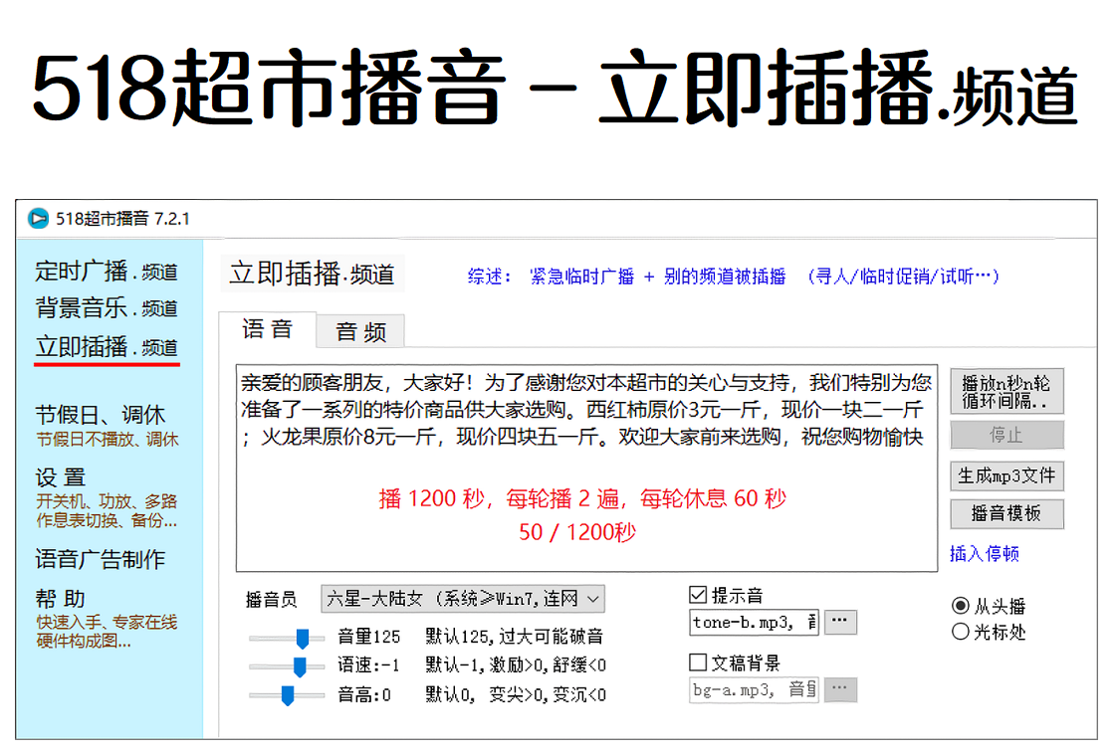Select the 语音 tab

(267, 330)
